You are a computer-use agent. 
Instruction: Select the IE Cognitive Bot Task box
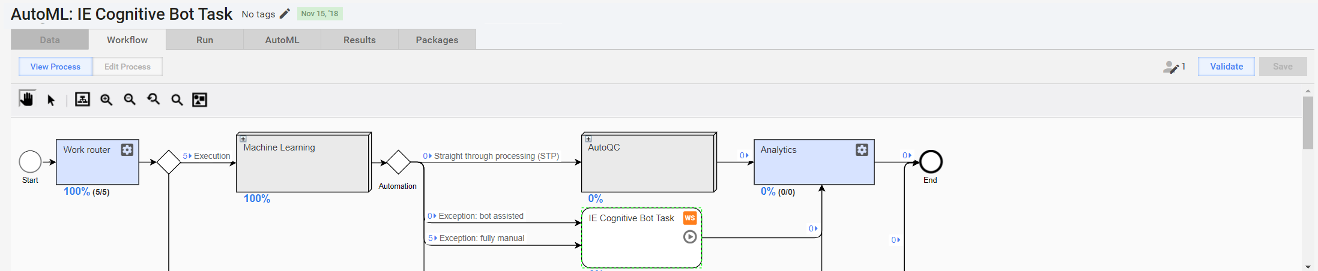click(641, 237)
